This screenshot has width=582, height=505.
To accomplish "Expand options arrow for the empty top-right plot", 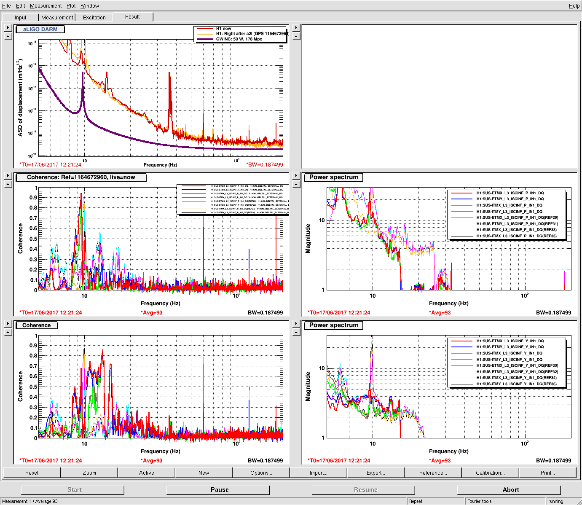I will tap(296, 28).
